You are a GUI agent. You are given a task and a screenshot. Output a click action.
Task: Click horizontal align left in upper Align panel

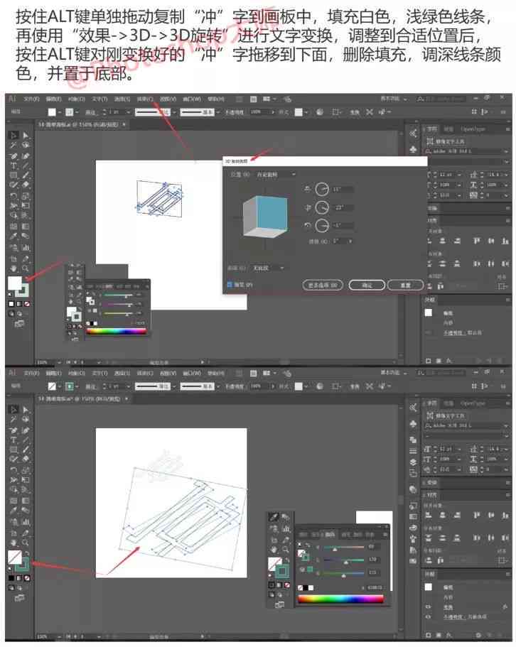429,241
